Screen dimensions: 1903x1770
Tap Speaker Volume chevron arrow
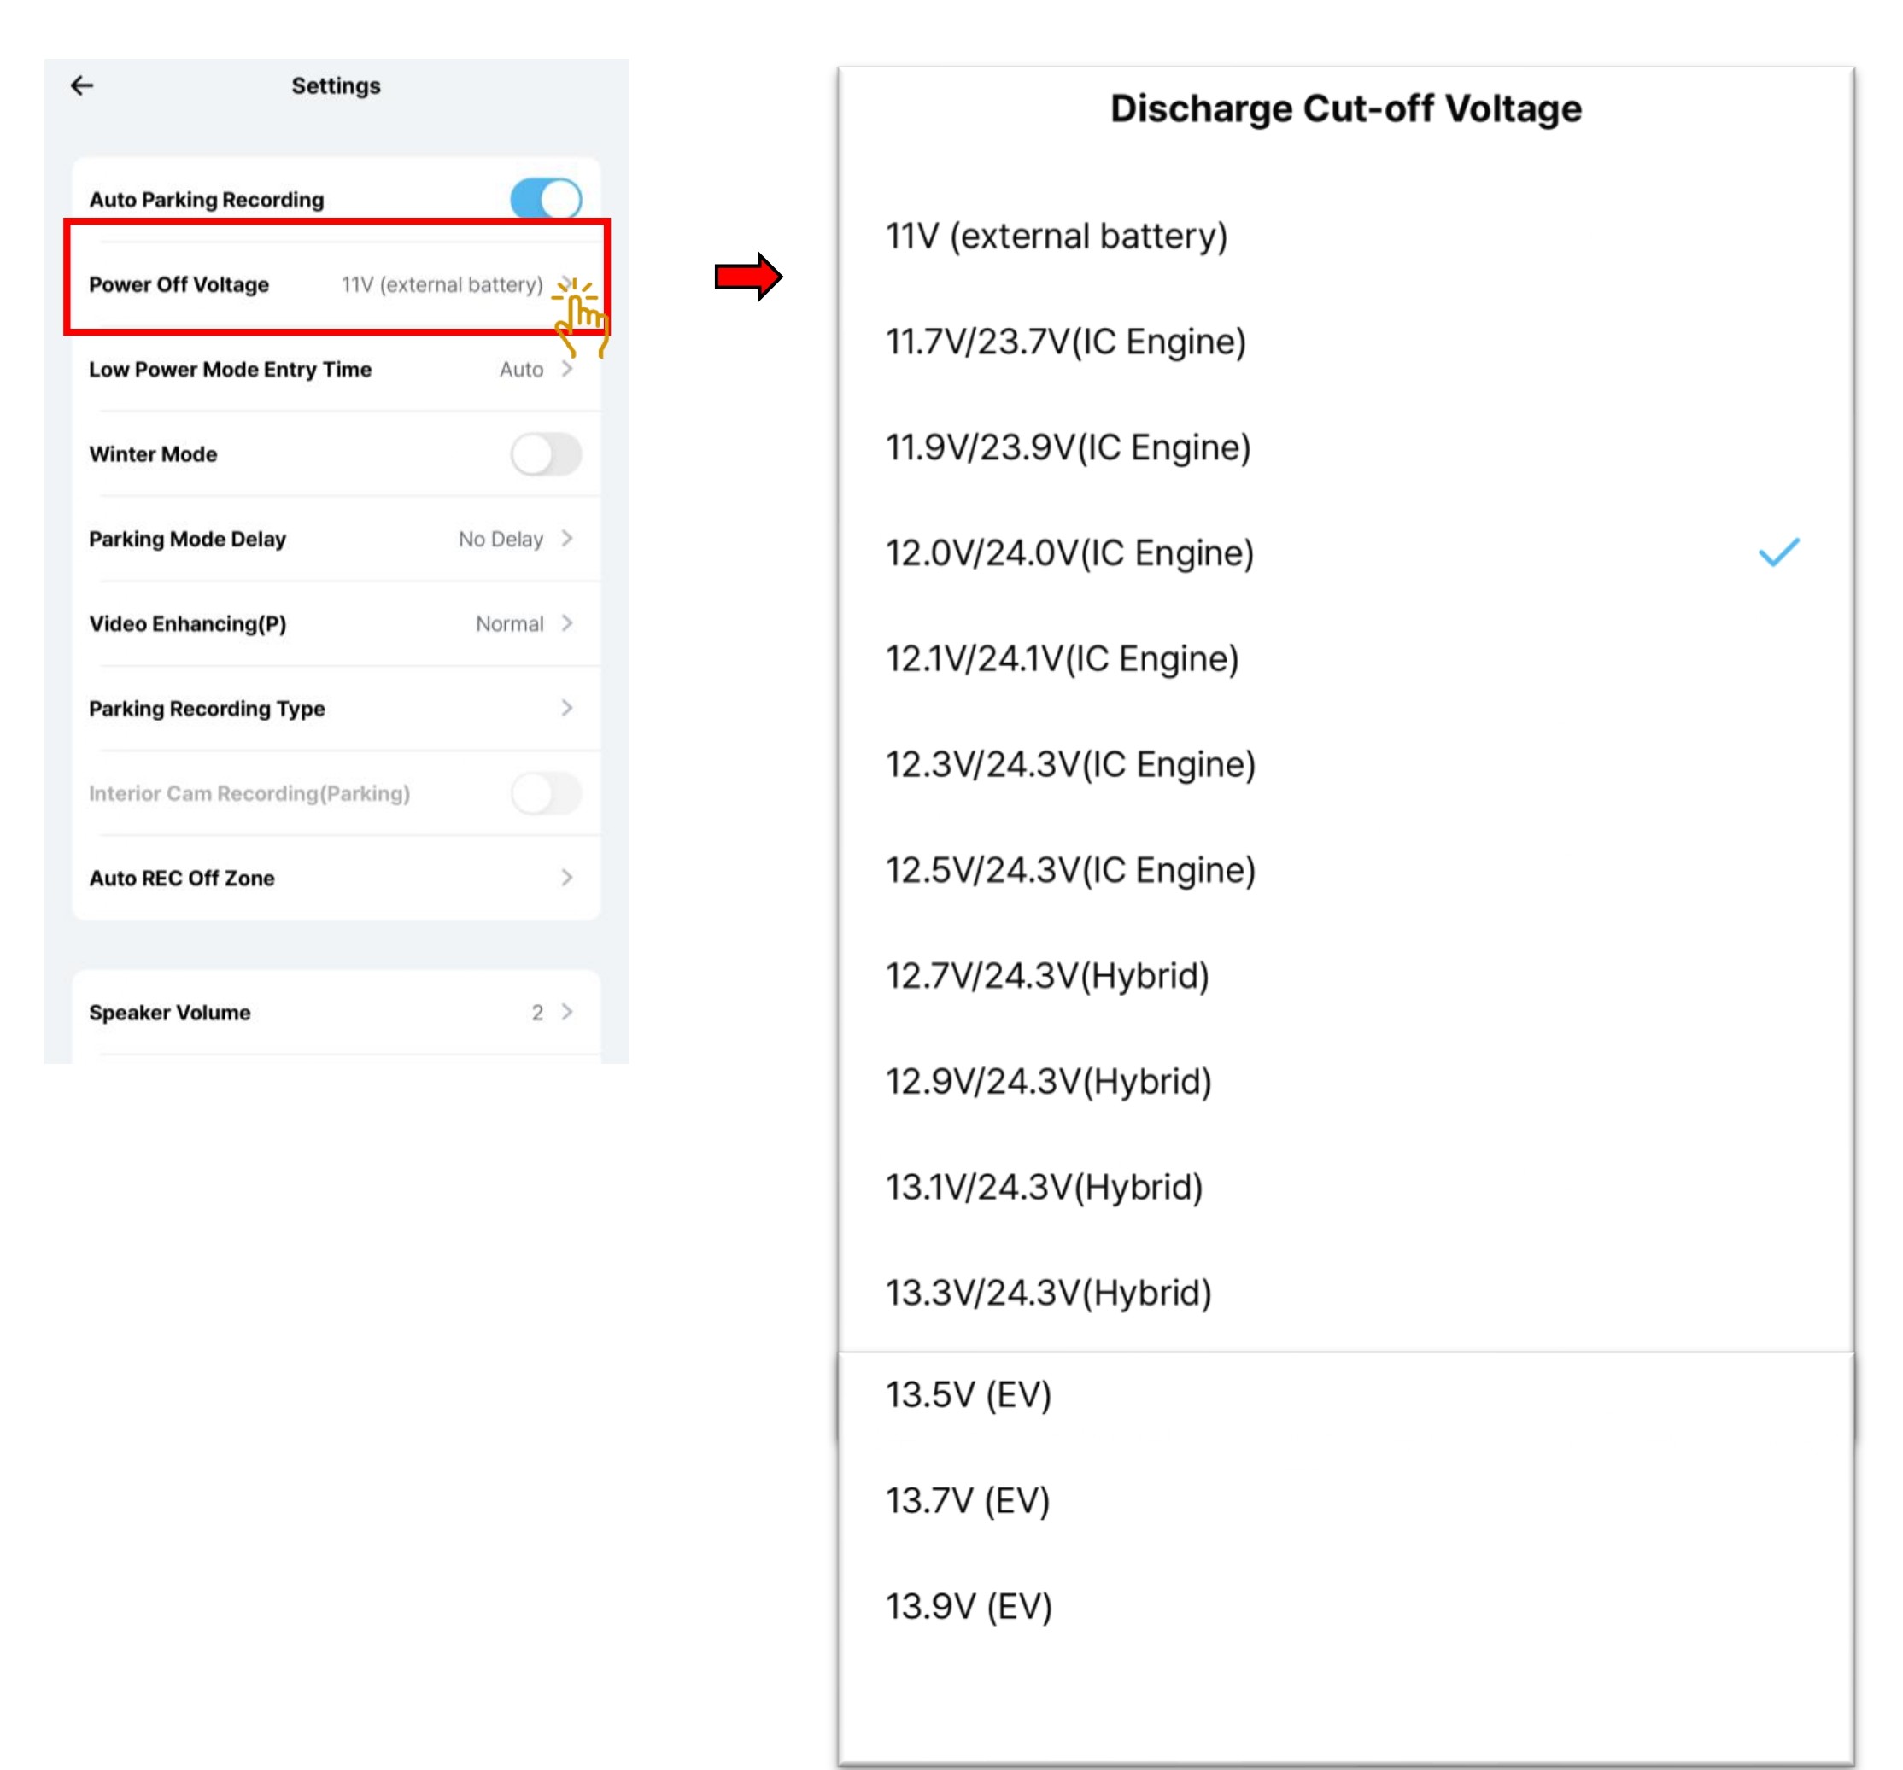click(566, 1013)
